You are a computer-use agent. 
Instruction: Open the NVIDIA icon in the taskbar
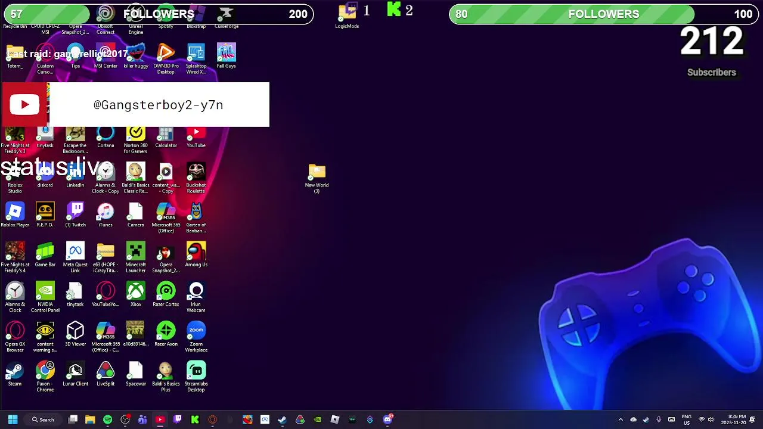(317, 419)
